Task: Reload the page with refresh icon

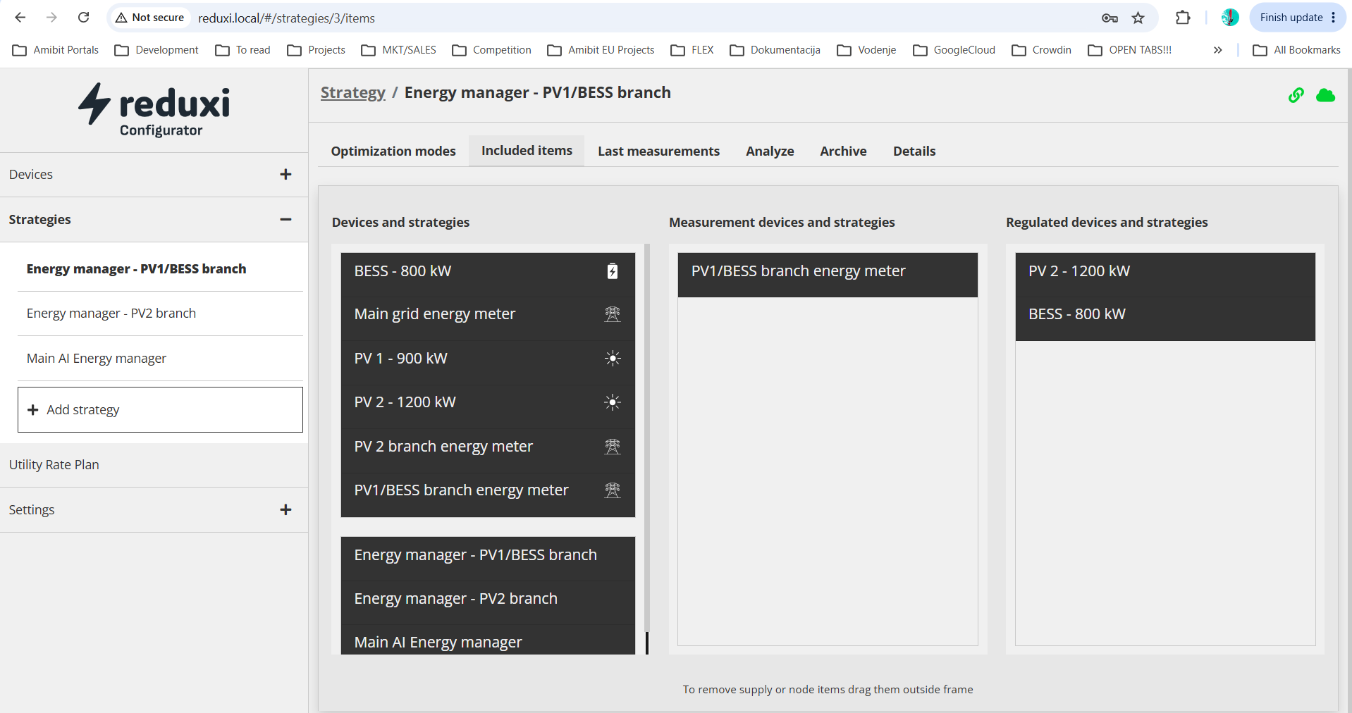Action: pyautogui.click(x=83, y=18)
